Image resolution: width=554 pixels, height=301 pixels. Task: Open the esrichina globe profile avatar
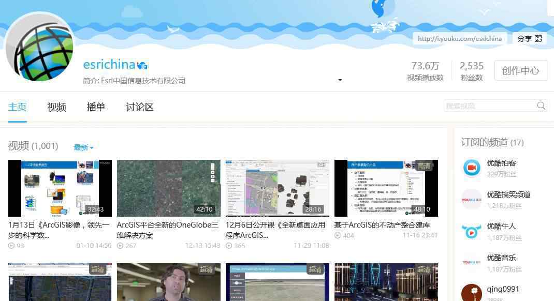pos(40,47)
